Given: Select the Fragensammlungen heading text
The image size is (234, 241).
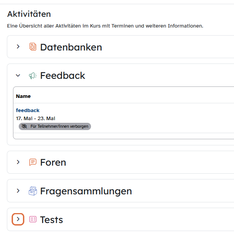Looking at the screenshot, I should 86,191.
